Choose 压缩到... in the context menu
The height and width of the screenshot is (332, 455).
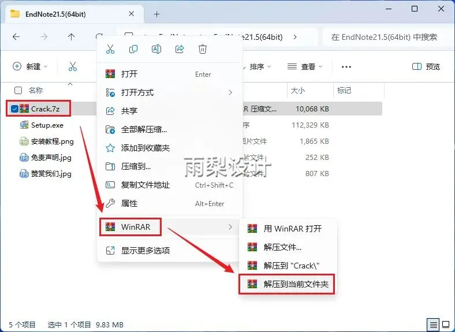click(x=170, y=166)
